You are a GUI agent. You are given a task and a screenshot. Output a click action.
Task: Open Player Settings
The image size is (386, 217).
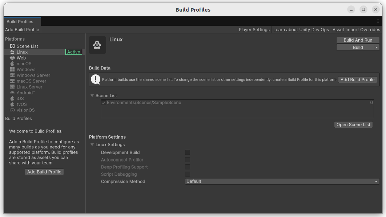[254, 29]
